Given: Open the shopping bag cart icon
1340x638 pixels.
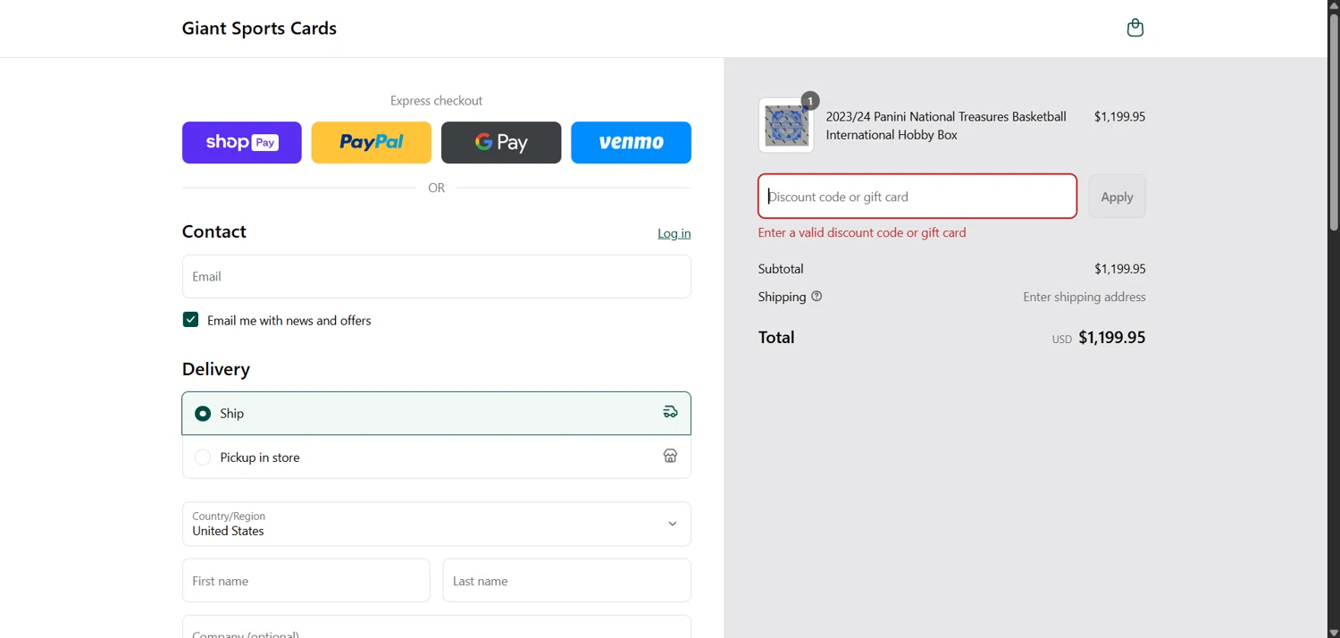Looking at the screenshot, I should click(1135, 28).
